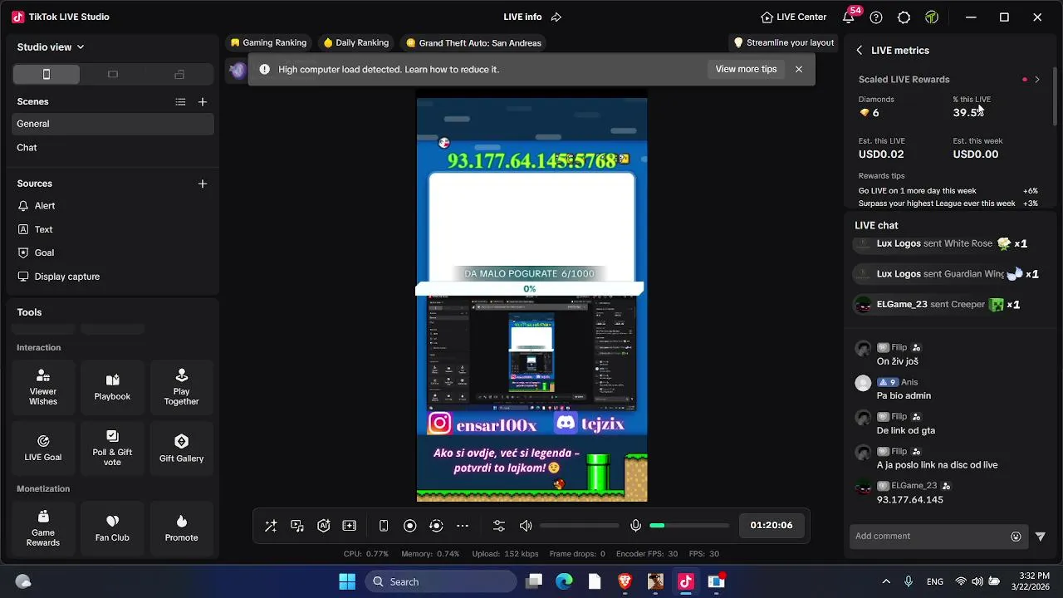Screen dimensions: 1063x598
Task: Switch to the Daily Ranking tab
Action: point(356,43)
